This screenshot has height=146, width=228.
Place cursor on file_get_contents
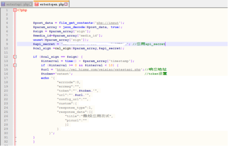(x=76, y=23)
